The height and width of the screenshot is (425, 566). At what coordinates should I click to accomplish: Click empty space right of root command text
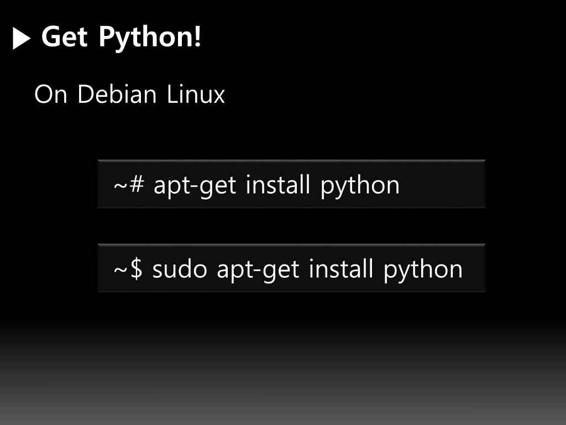click(x=443, y=184)
